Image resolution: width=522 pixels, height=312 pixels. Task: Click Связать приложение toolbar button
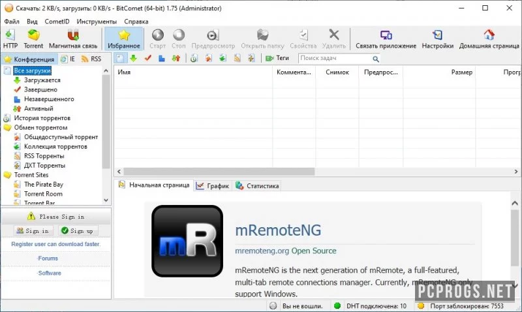(386, 39)
